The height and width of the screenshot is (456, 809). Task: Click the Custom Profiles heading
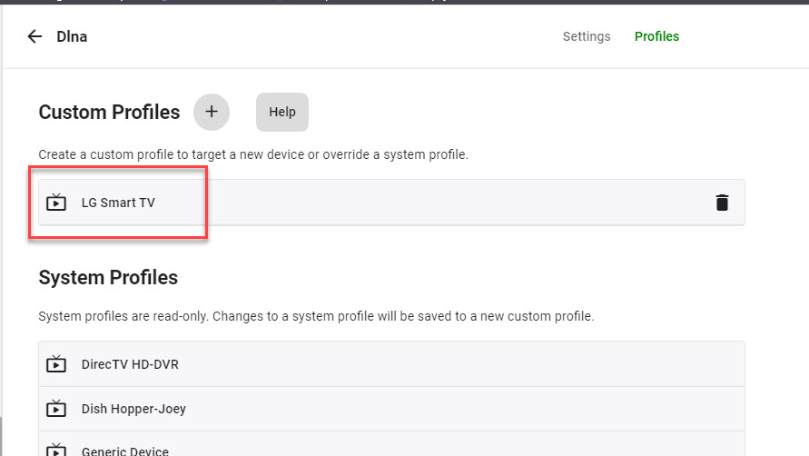click(x=109, y=112)
